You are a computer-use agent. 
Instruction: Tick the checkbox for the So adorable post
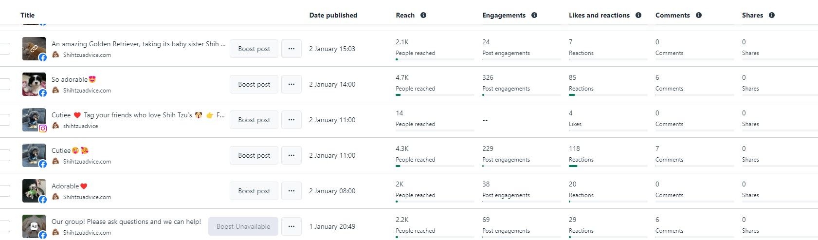coord(5,84)
